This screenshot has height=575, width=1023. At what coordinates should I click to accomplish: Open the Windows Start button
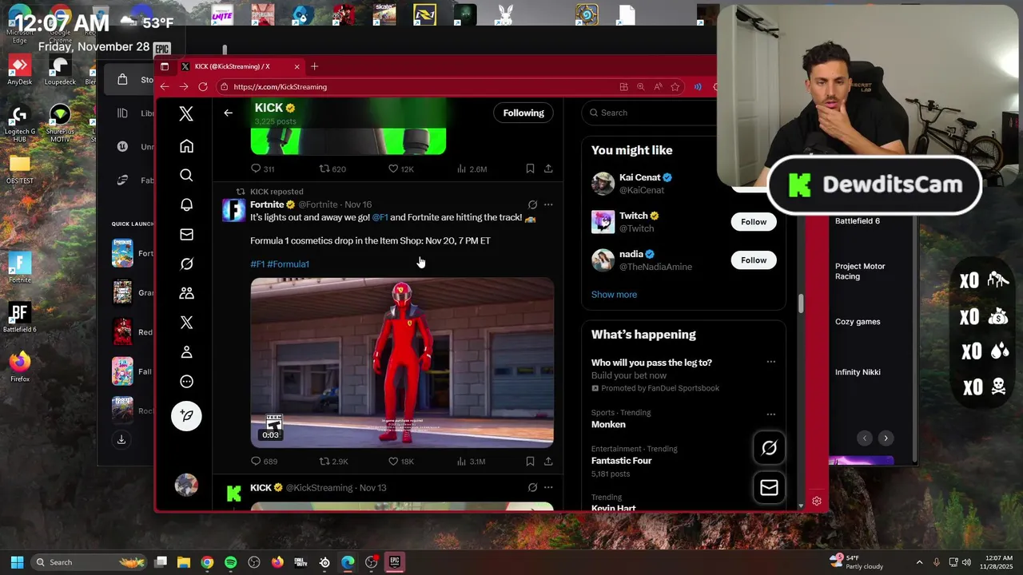pos(17,562)
